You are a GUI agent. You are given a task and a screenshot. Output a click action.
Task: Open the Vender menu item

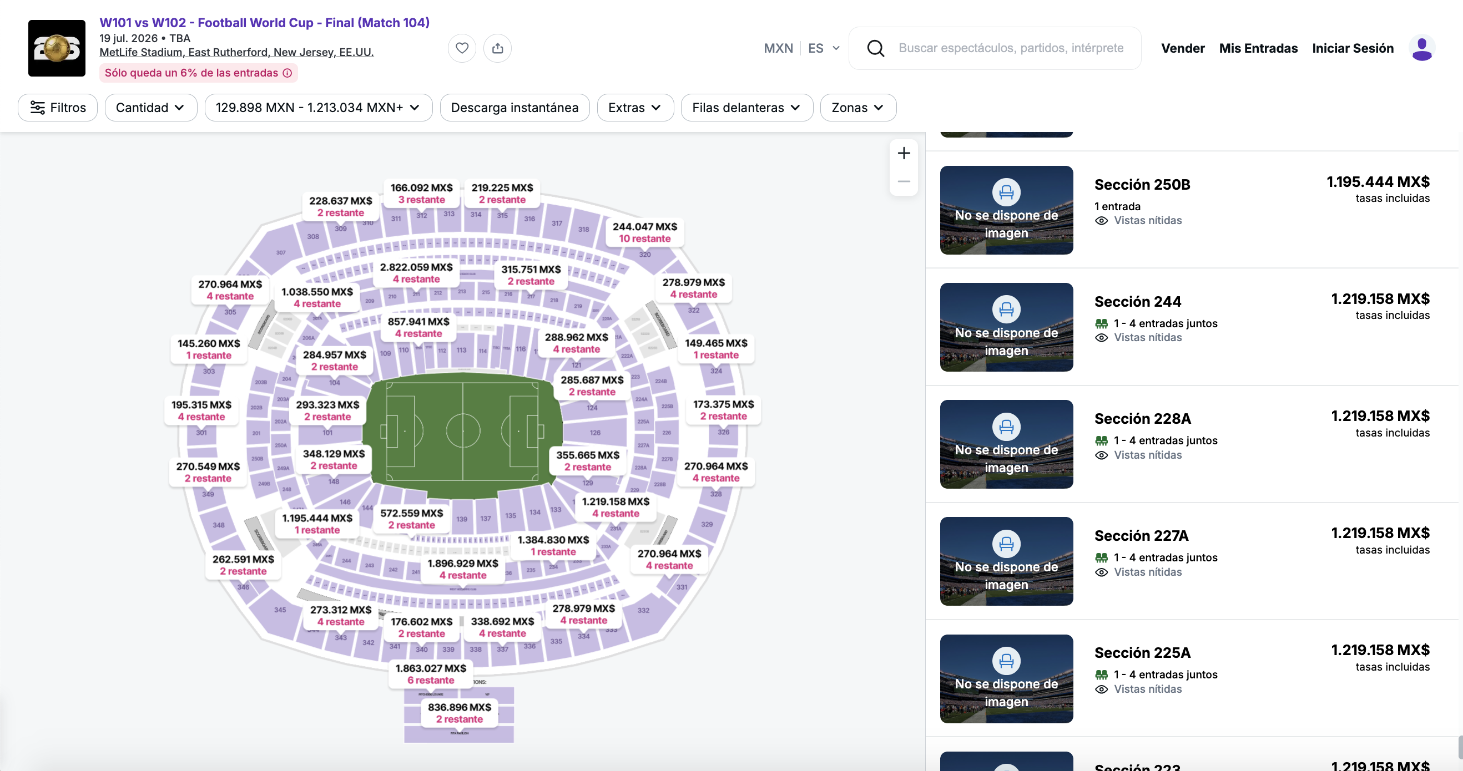pos(1182,48)
